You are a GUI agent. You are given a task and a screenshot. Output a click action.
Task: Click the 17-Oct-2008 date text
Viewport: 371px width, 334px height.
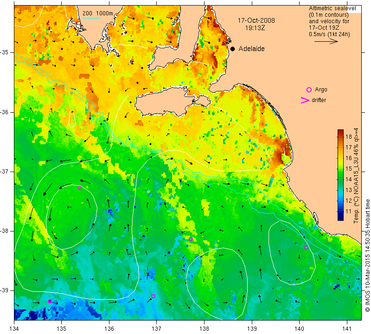tap(256, 20)
